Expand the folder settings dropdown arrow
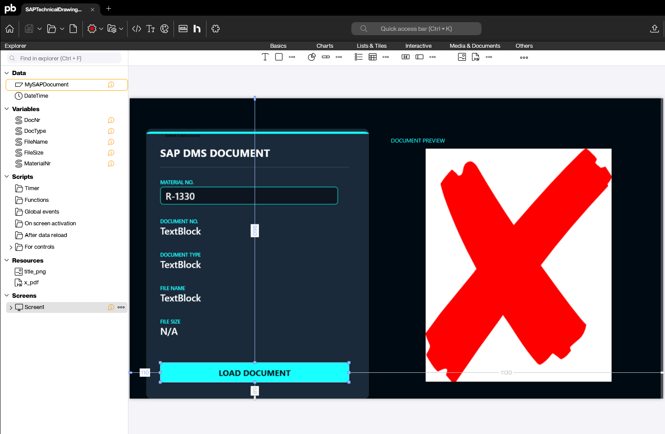 point(121,29)
